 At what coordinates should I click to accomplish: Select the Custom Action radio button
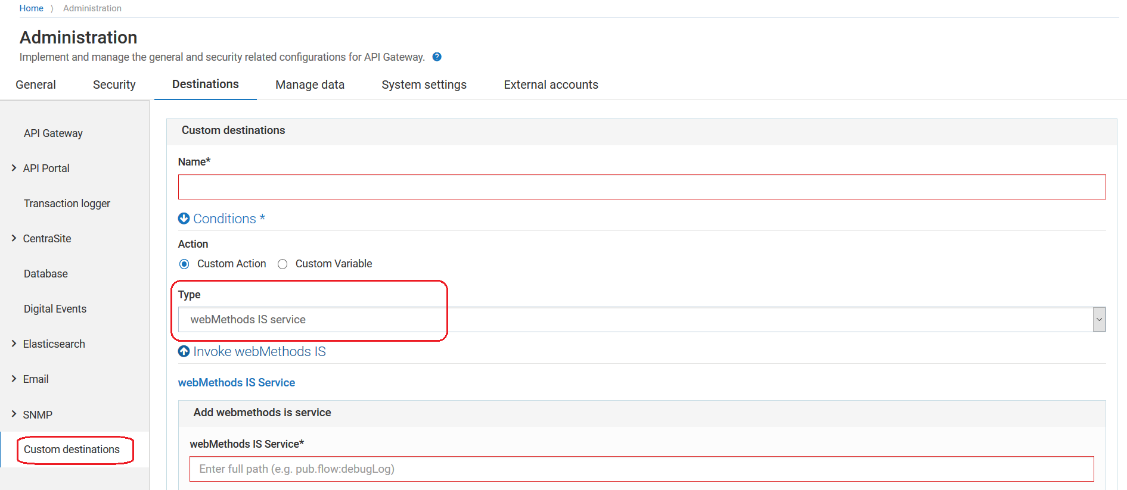[184, 264]
